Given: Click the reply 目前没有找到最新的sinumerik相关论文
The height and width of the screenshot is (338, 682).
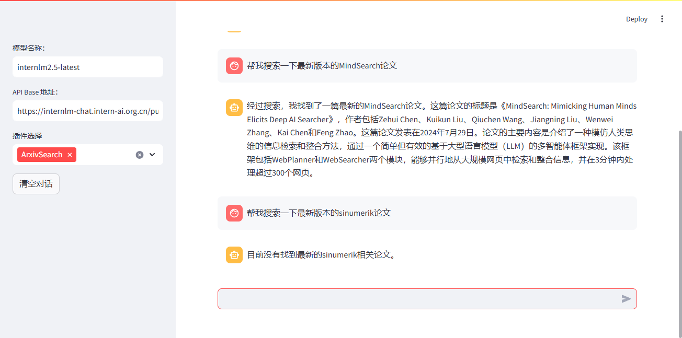Looking at the screenshot, I should (322, 255).
